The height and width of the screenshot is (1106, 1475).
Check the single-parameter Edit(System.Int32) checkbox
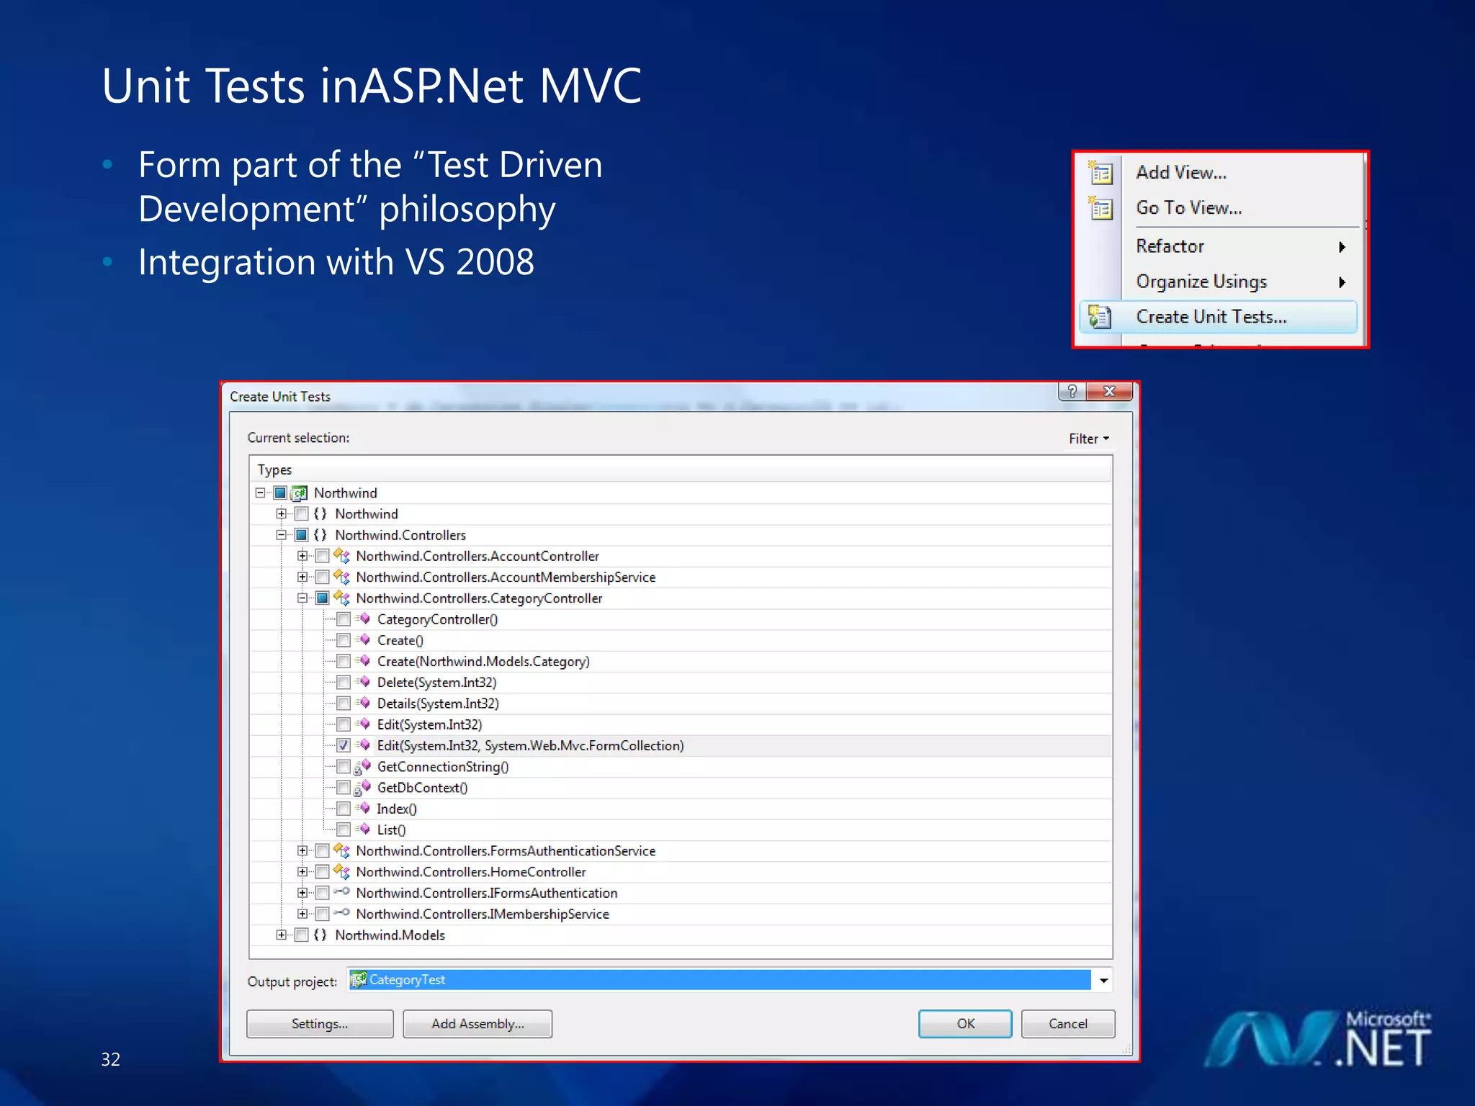pos(344,724)
